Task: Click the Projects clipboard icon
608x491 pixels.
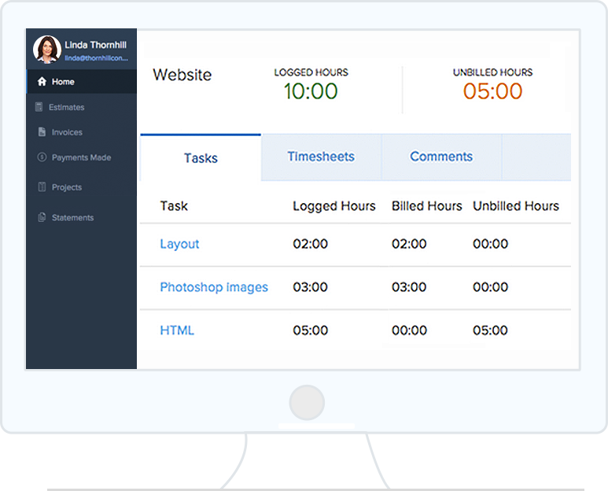Action: [42, 187]
